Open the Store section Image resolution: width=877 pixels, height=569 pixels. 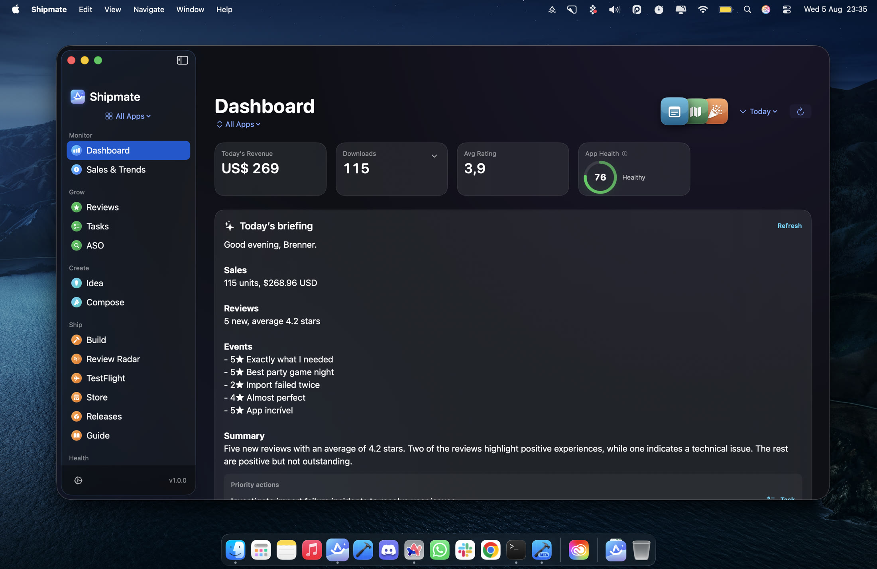point(128,397)
